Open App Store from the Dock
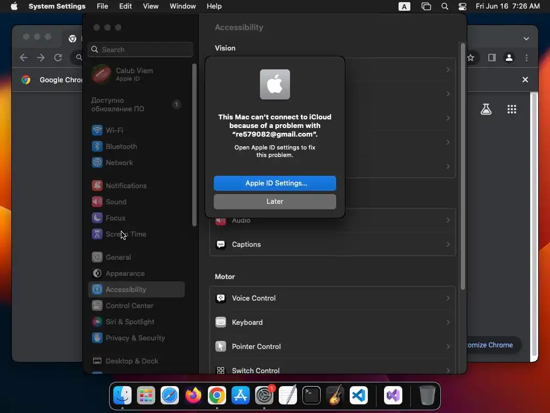Image resolution: width=550 pixels, height=413 pixels. [240, 395]
